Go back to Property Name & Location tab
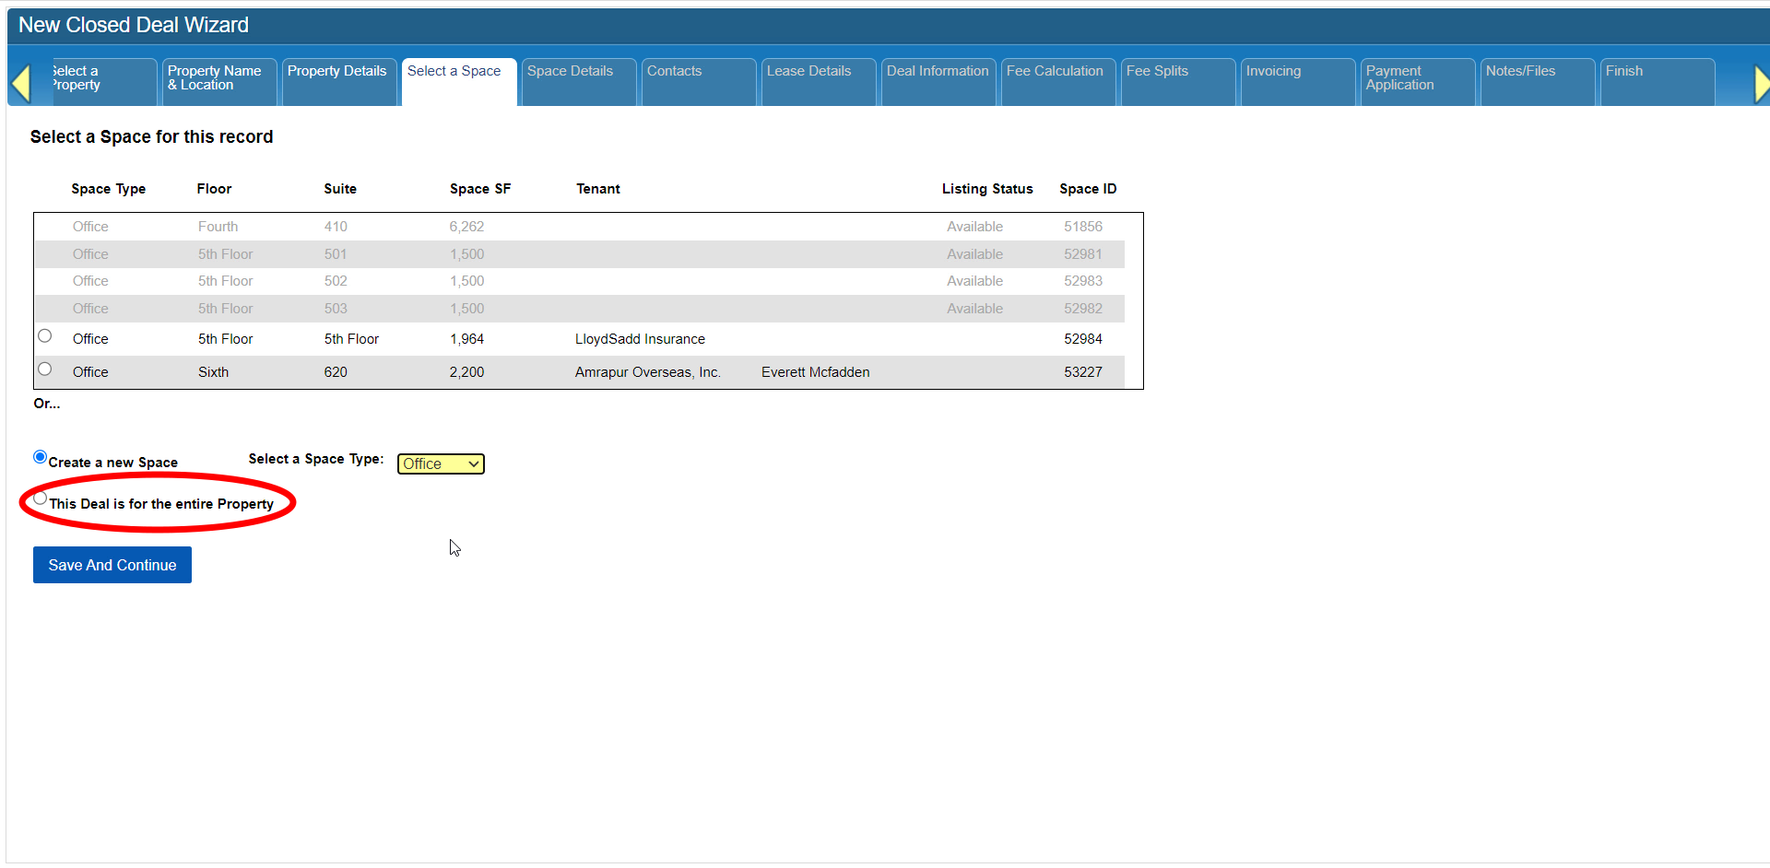1770x868 pixels. (214, 78)
